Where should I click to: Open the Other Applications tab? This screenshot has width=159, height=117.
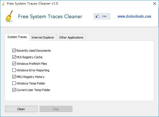(x=71, y=37)
